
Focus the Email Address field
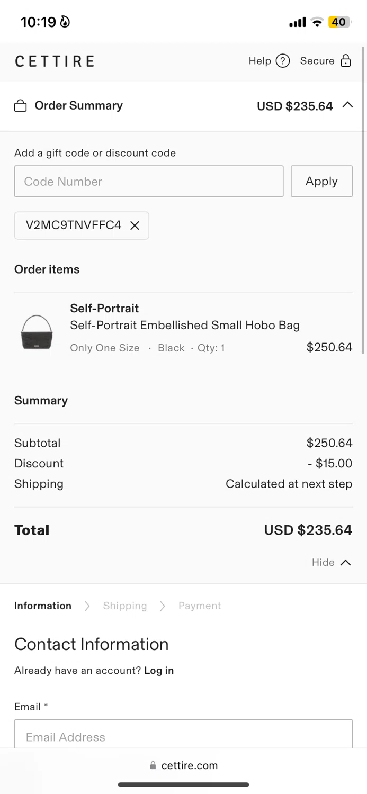click(x=183, y=736)
